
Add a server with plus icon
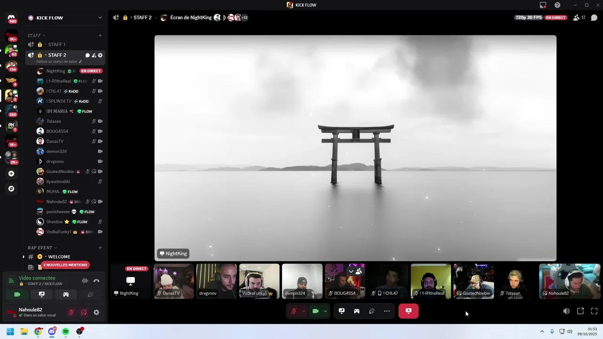click(11, 174)
